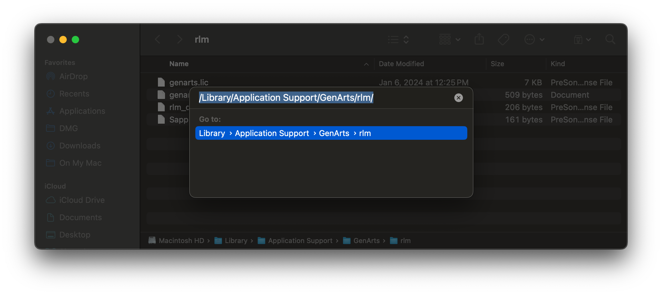Click the AirDrop icon in the sidebar
Image resolution: width=662 pixels, height=295 pixels.
click(51, 76)
